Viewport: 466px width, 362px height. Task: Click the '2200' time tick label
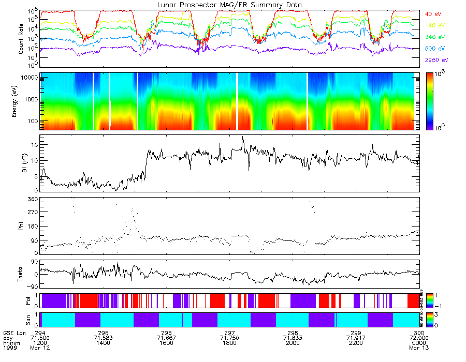pyautogui.click(x=356, y=343)
